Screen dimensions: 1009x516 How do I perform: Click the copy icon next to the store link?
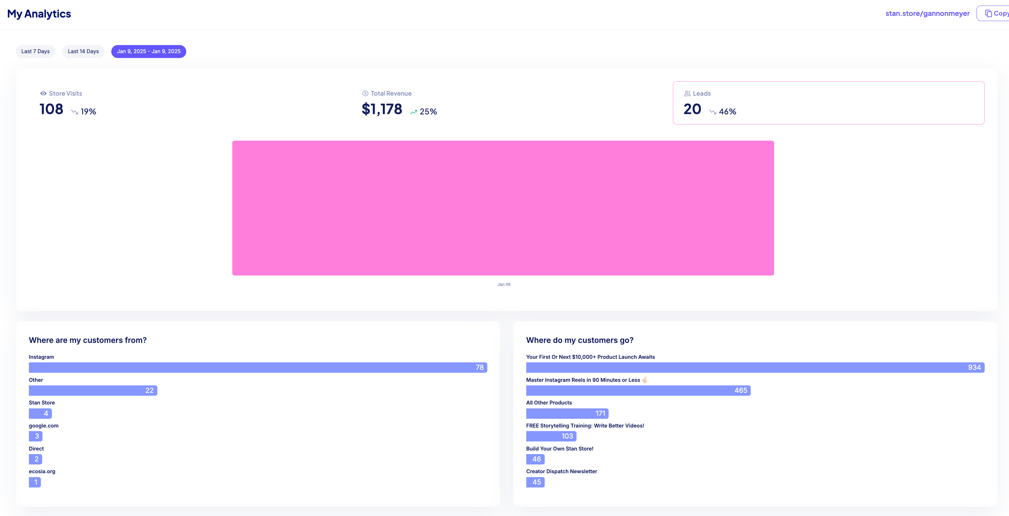tap(988, 14)
